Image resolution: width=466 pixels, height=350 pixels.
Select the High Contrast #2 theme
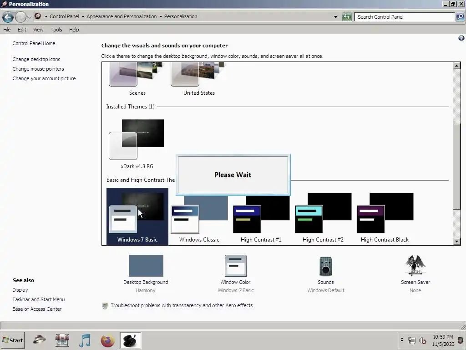[x=323, y=218]
